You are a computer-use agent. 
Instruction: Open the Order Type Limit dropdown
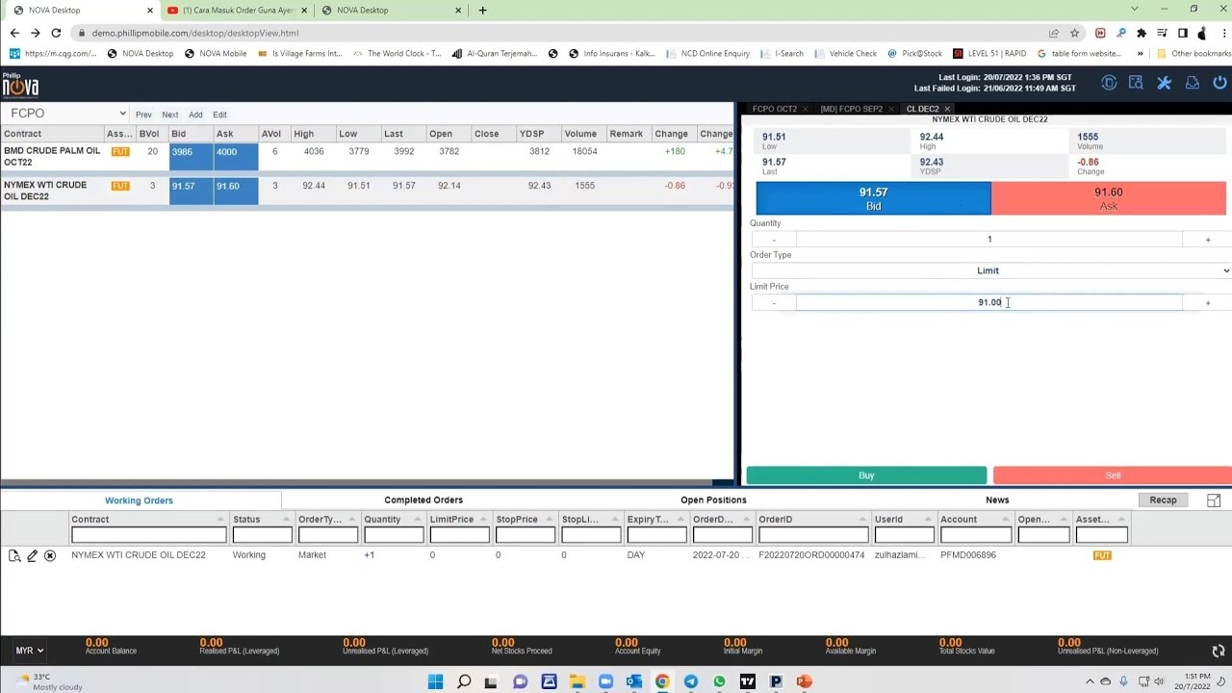point(990,270)
